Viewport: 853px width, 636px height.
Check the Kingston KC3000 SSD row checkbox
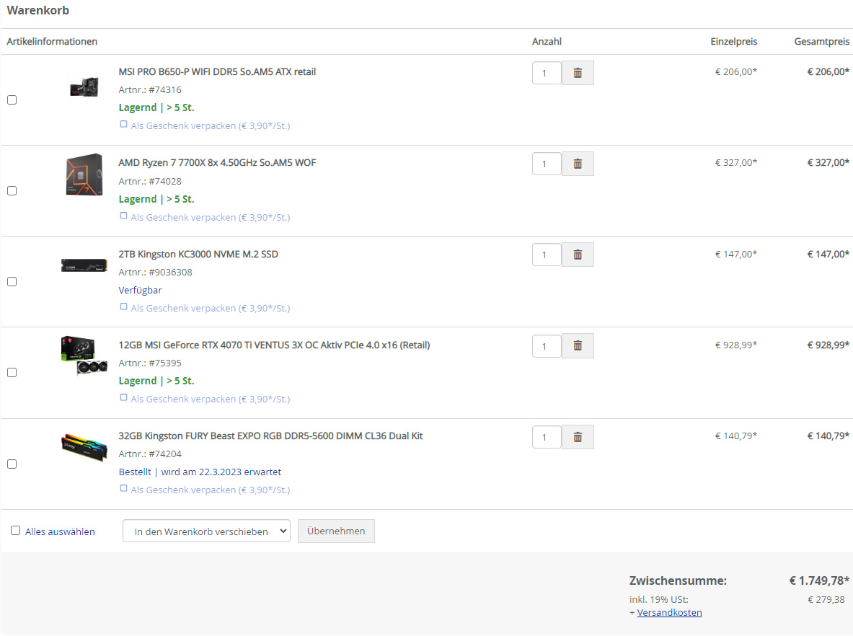point(12,281)
